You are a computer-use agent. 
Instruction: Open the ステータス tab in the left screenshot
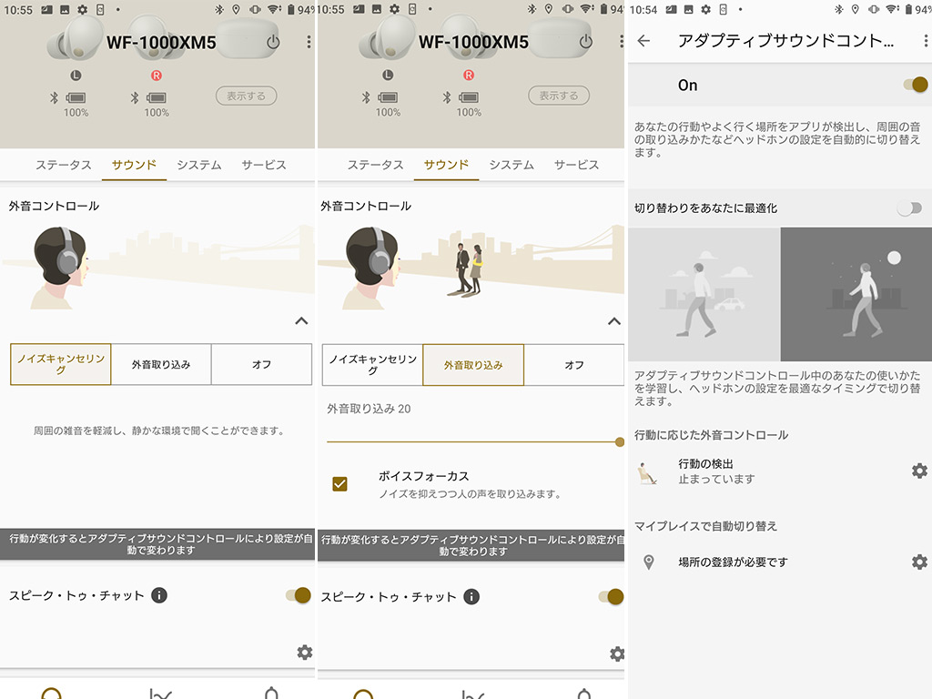pos(64,165)
